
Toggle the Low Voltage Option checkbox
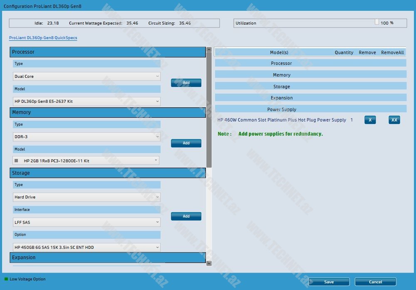click(6, 279)
